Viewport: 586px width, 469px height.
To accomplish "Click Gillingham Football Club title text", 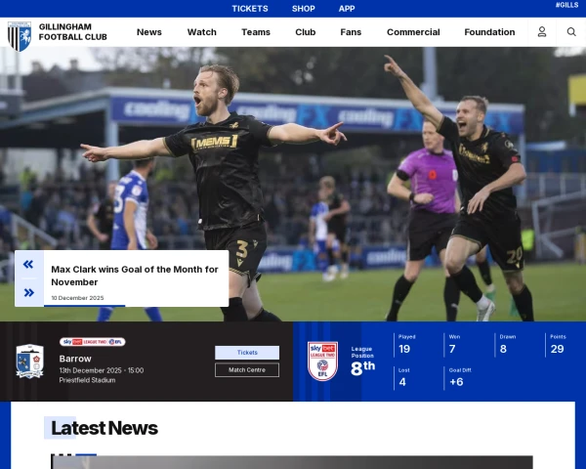I will coord(73,32).
